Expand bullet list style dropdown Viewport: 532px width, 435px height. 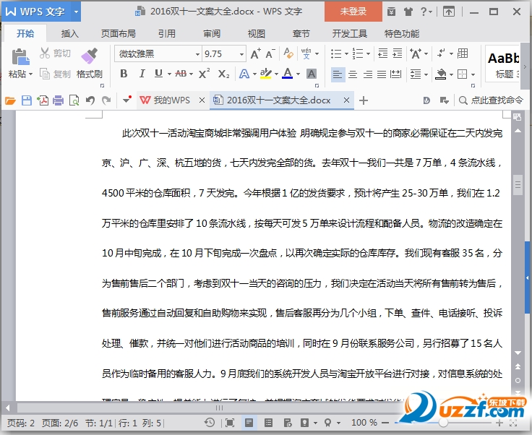tap(346, 53)
